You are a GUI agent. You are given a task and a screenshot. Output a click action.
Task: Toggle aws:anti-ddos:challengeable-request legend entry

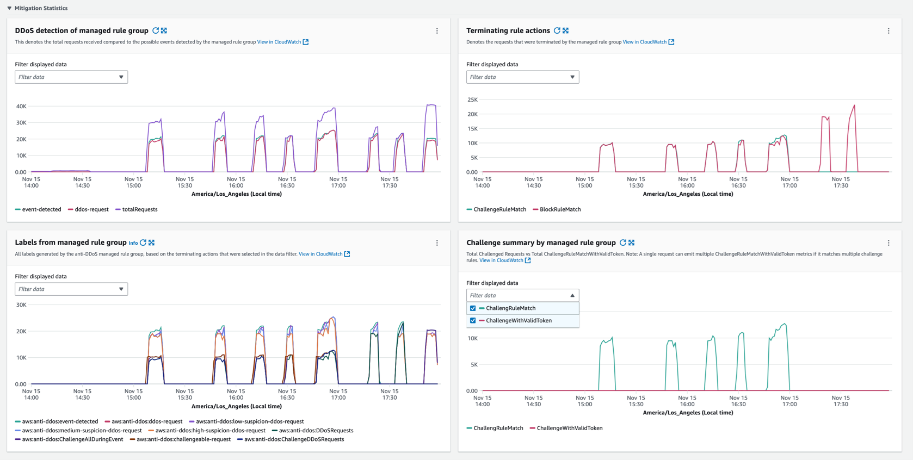pos(180,439)
